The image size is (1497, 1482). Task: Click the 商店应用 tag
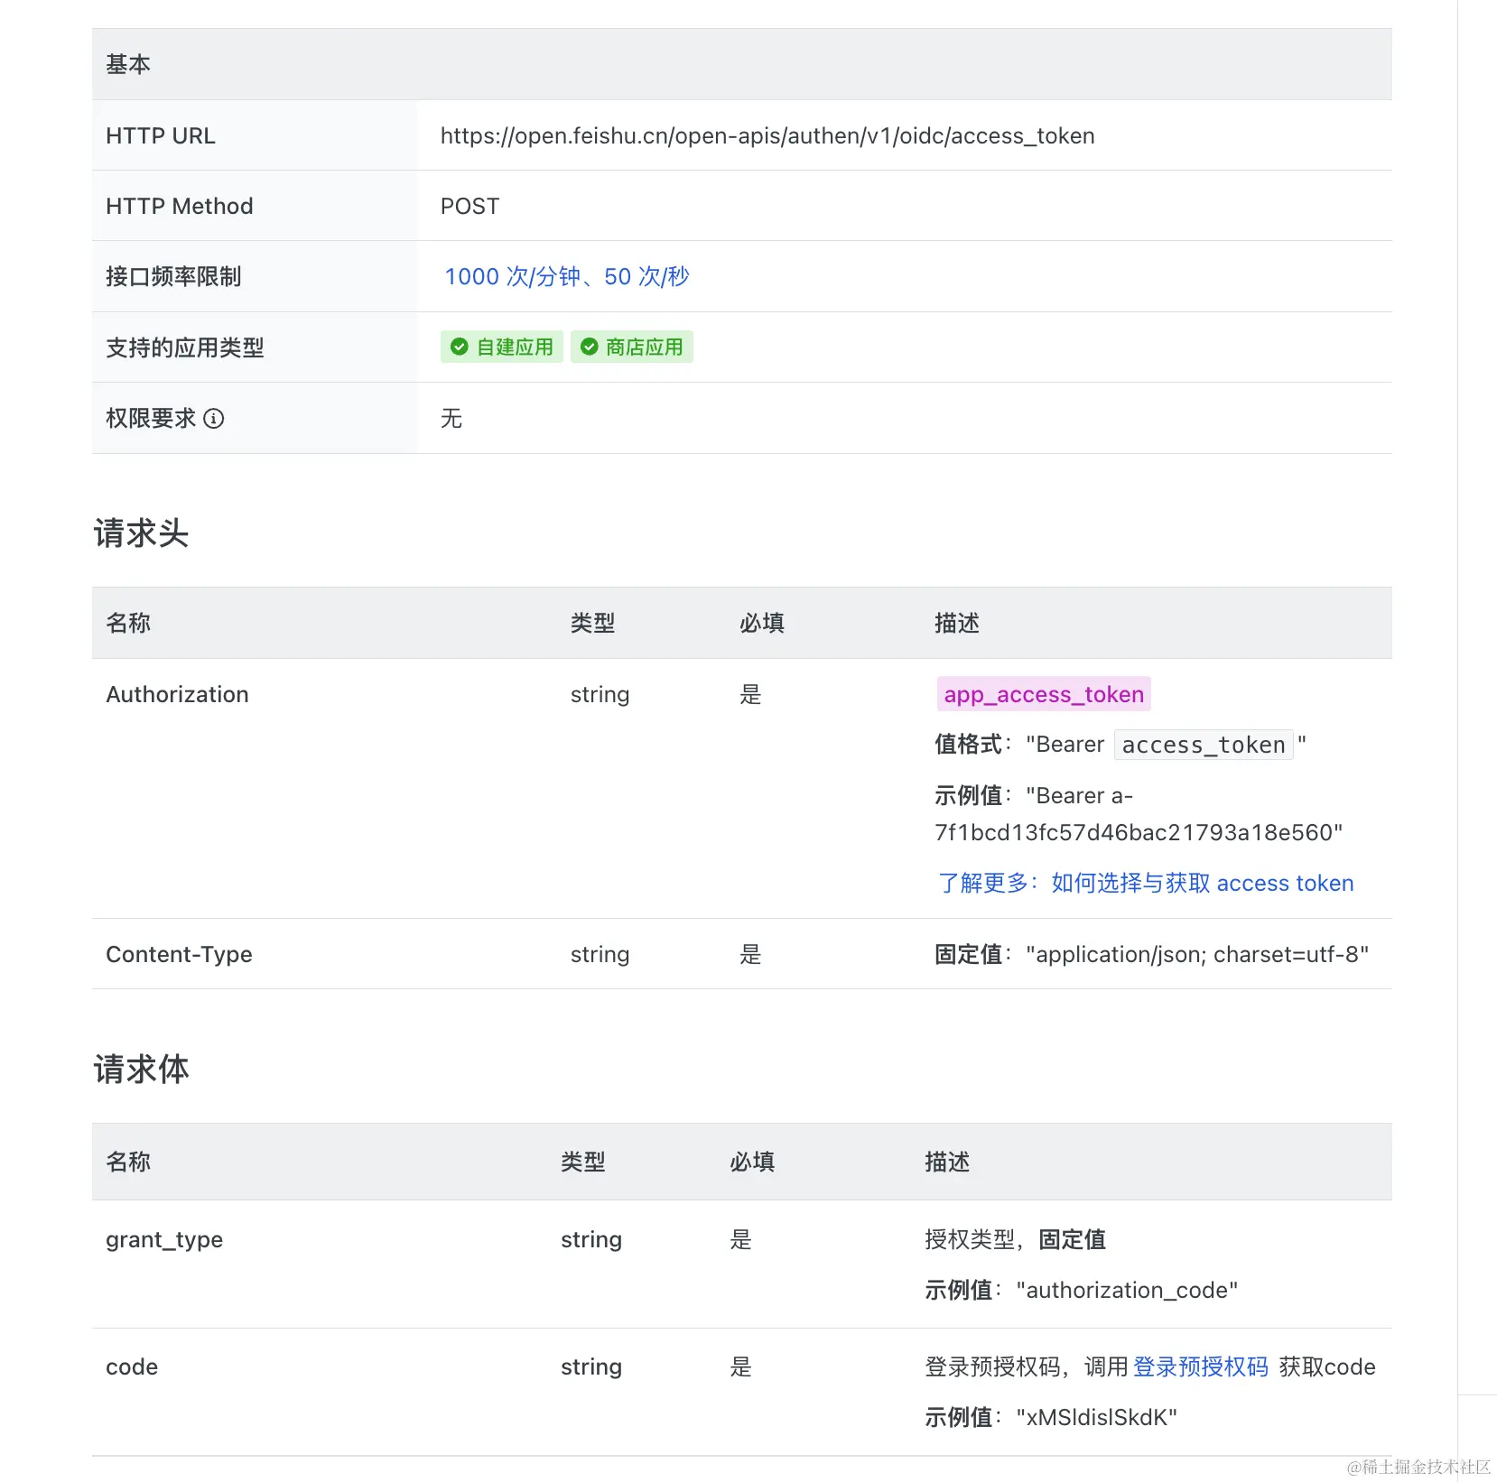point(632,347)
